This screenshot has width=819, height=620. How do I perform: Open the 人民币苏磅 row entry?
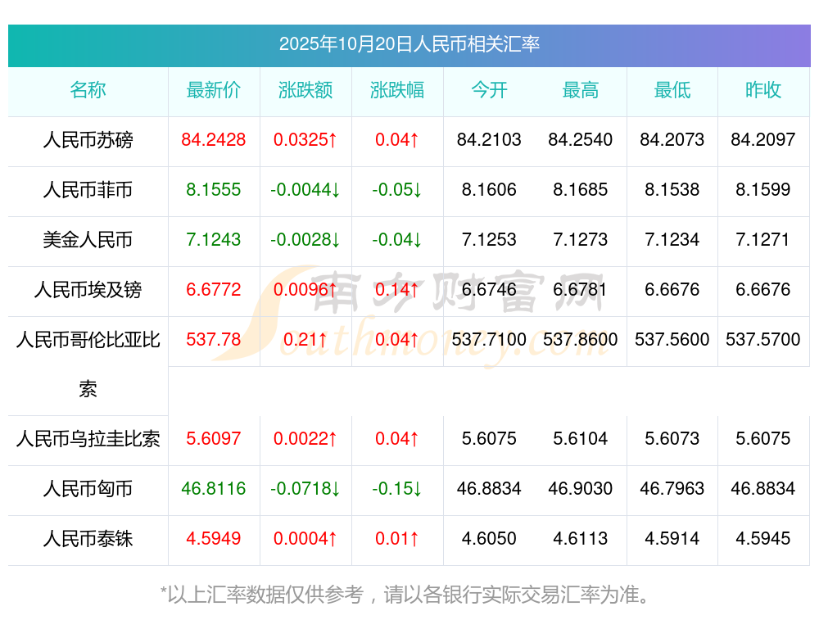88,140
